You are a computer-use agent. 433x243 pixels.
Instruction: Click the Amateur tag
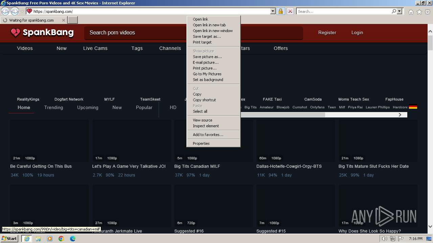(267, 107)
